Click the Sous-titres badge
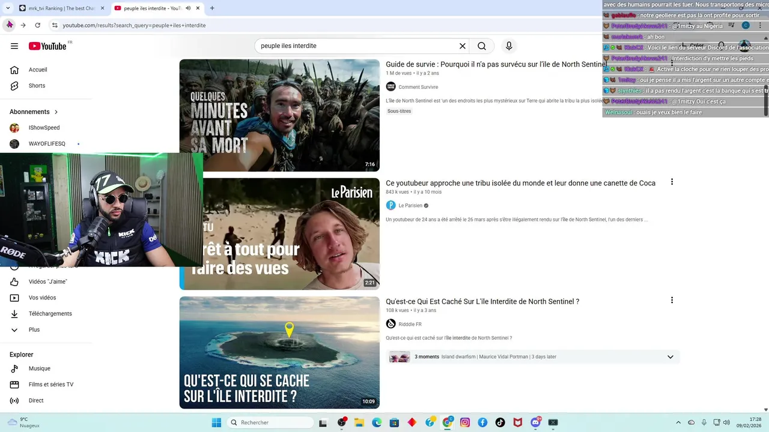769x432 pixels. (x=399, y=111)
